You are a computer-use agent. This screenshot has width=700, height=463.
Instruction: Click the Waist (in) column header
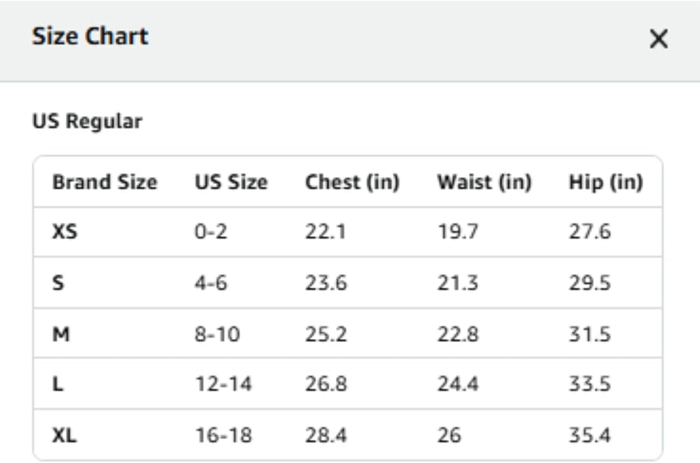[x=484, y=182]
